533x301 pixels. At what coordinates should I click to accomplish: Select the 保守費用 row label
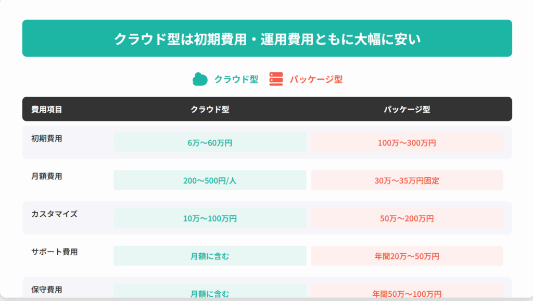[47, 290]
